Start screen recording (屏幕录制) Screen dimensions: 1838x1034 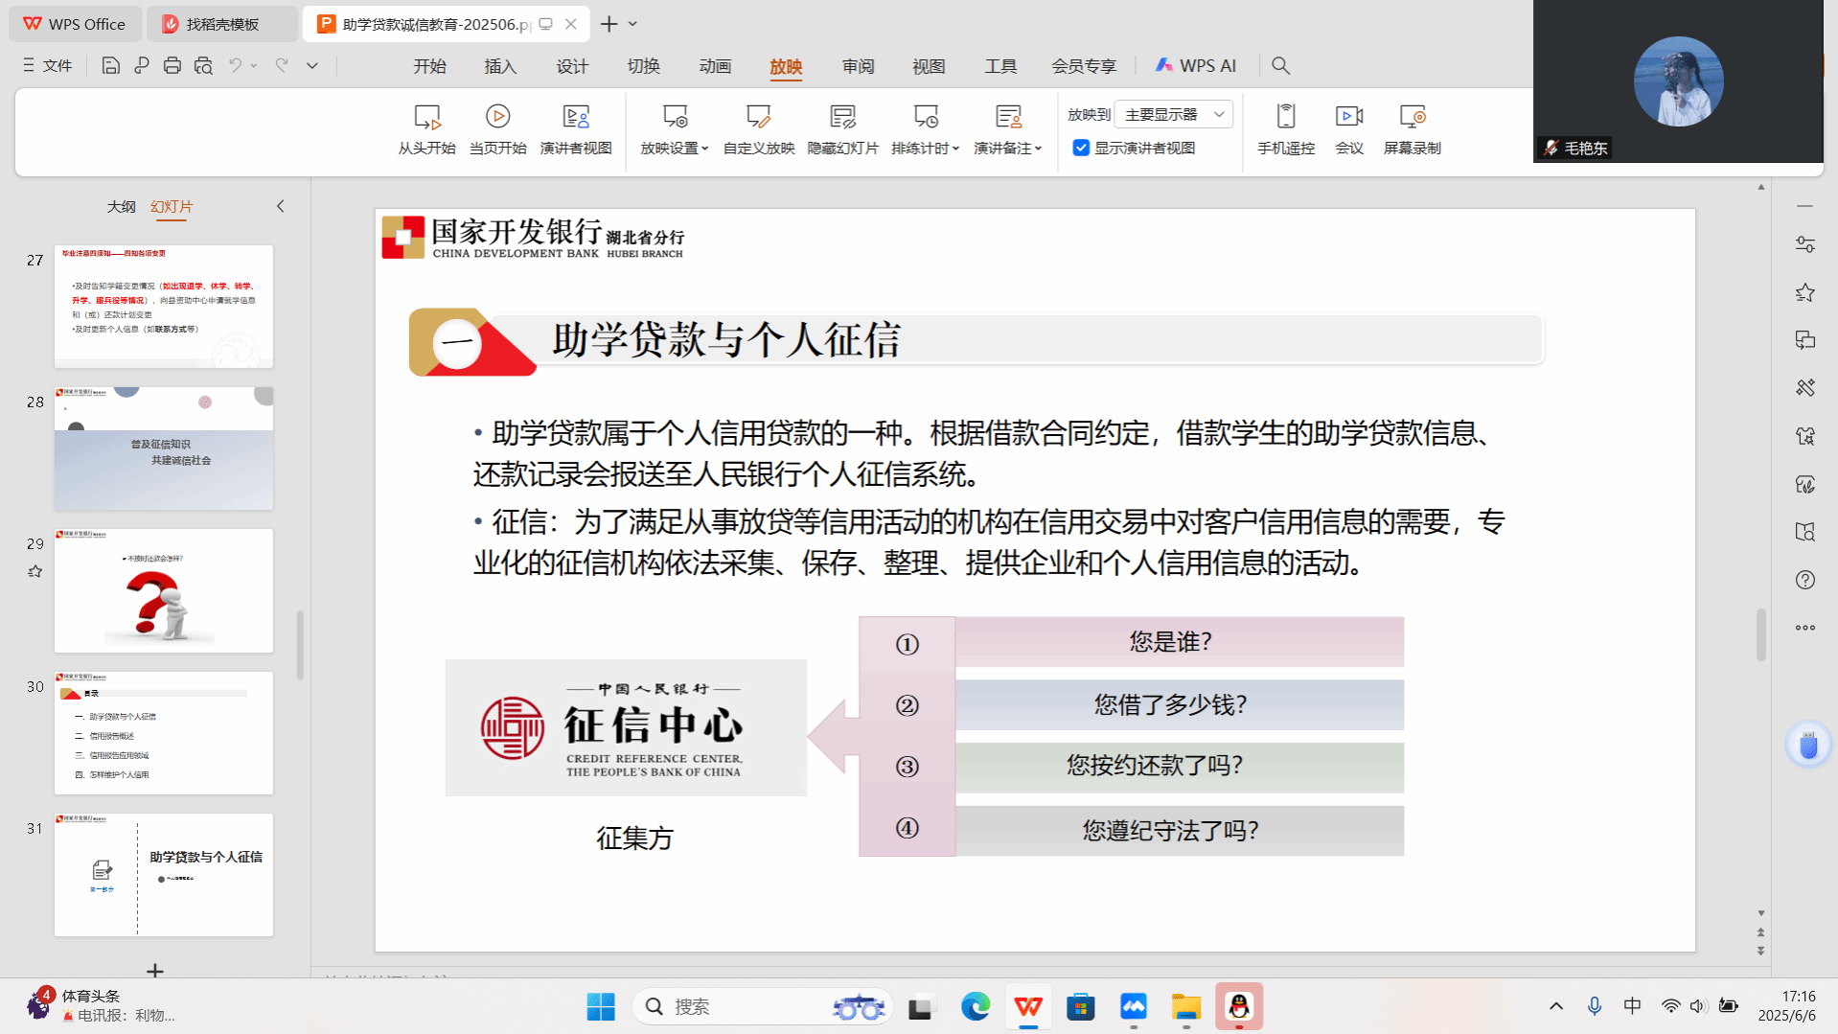(1412, 128)
